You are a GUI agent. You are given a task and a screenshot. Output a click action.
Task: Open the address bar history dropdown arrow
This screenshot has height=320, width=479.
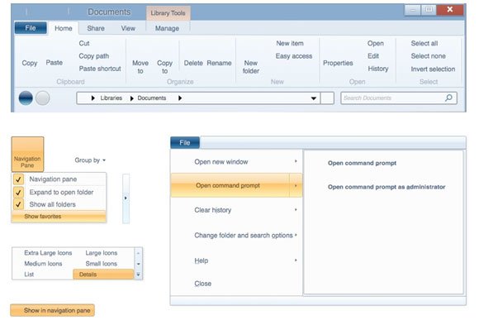point(314,98)
